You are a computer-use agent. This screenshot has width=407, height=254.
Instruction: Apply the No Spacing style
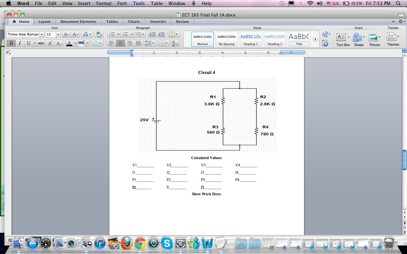coord(226,39)
